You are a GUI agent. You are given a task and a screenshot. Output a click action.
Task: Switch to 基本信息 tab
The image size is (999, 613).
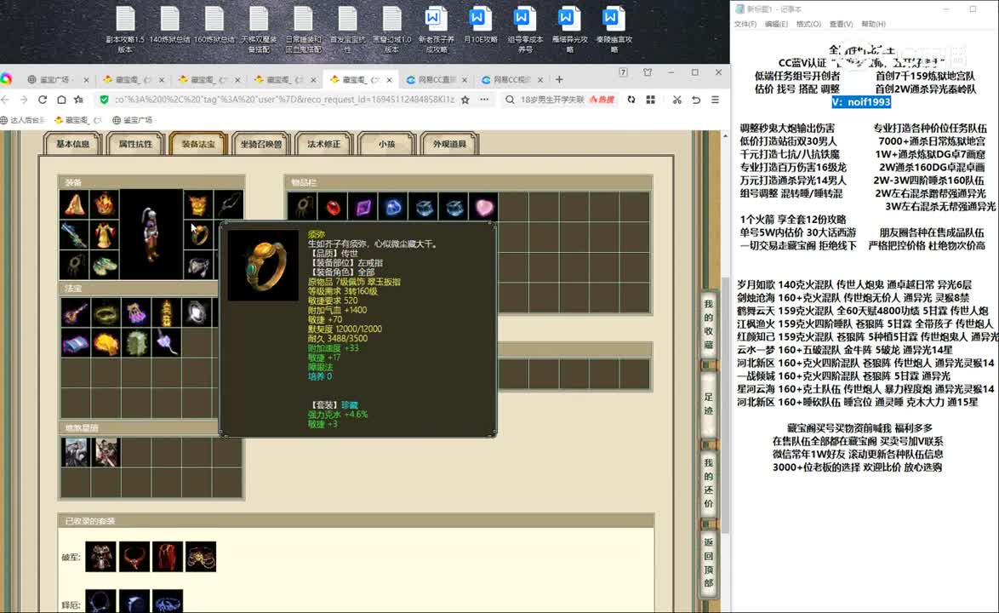[x=72, y=144]
